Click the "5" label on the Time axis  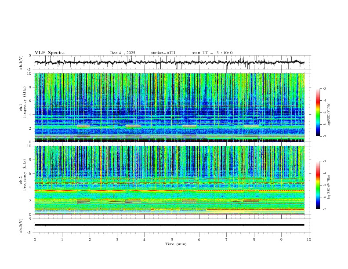[x=172, y=240]
